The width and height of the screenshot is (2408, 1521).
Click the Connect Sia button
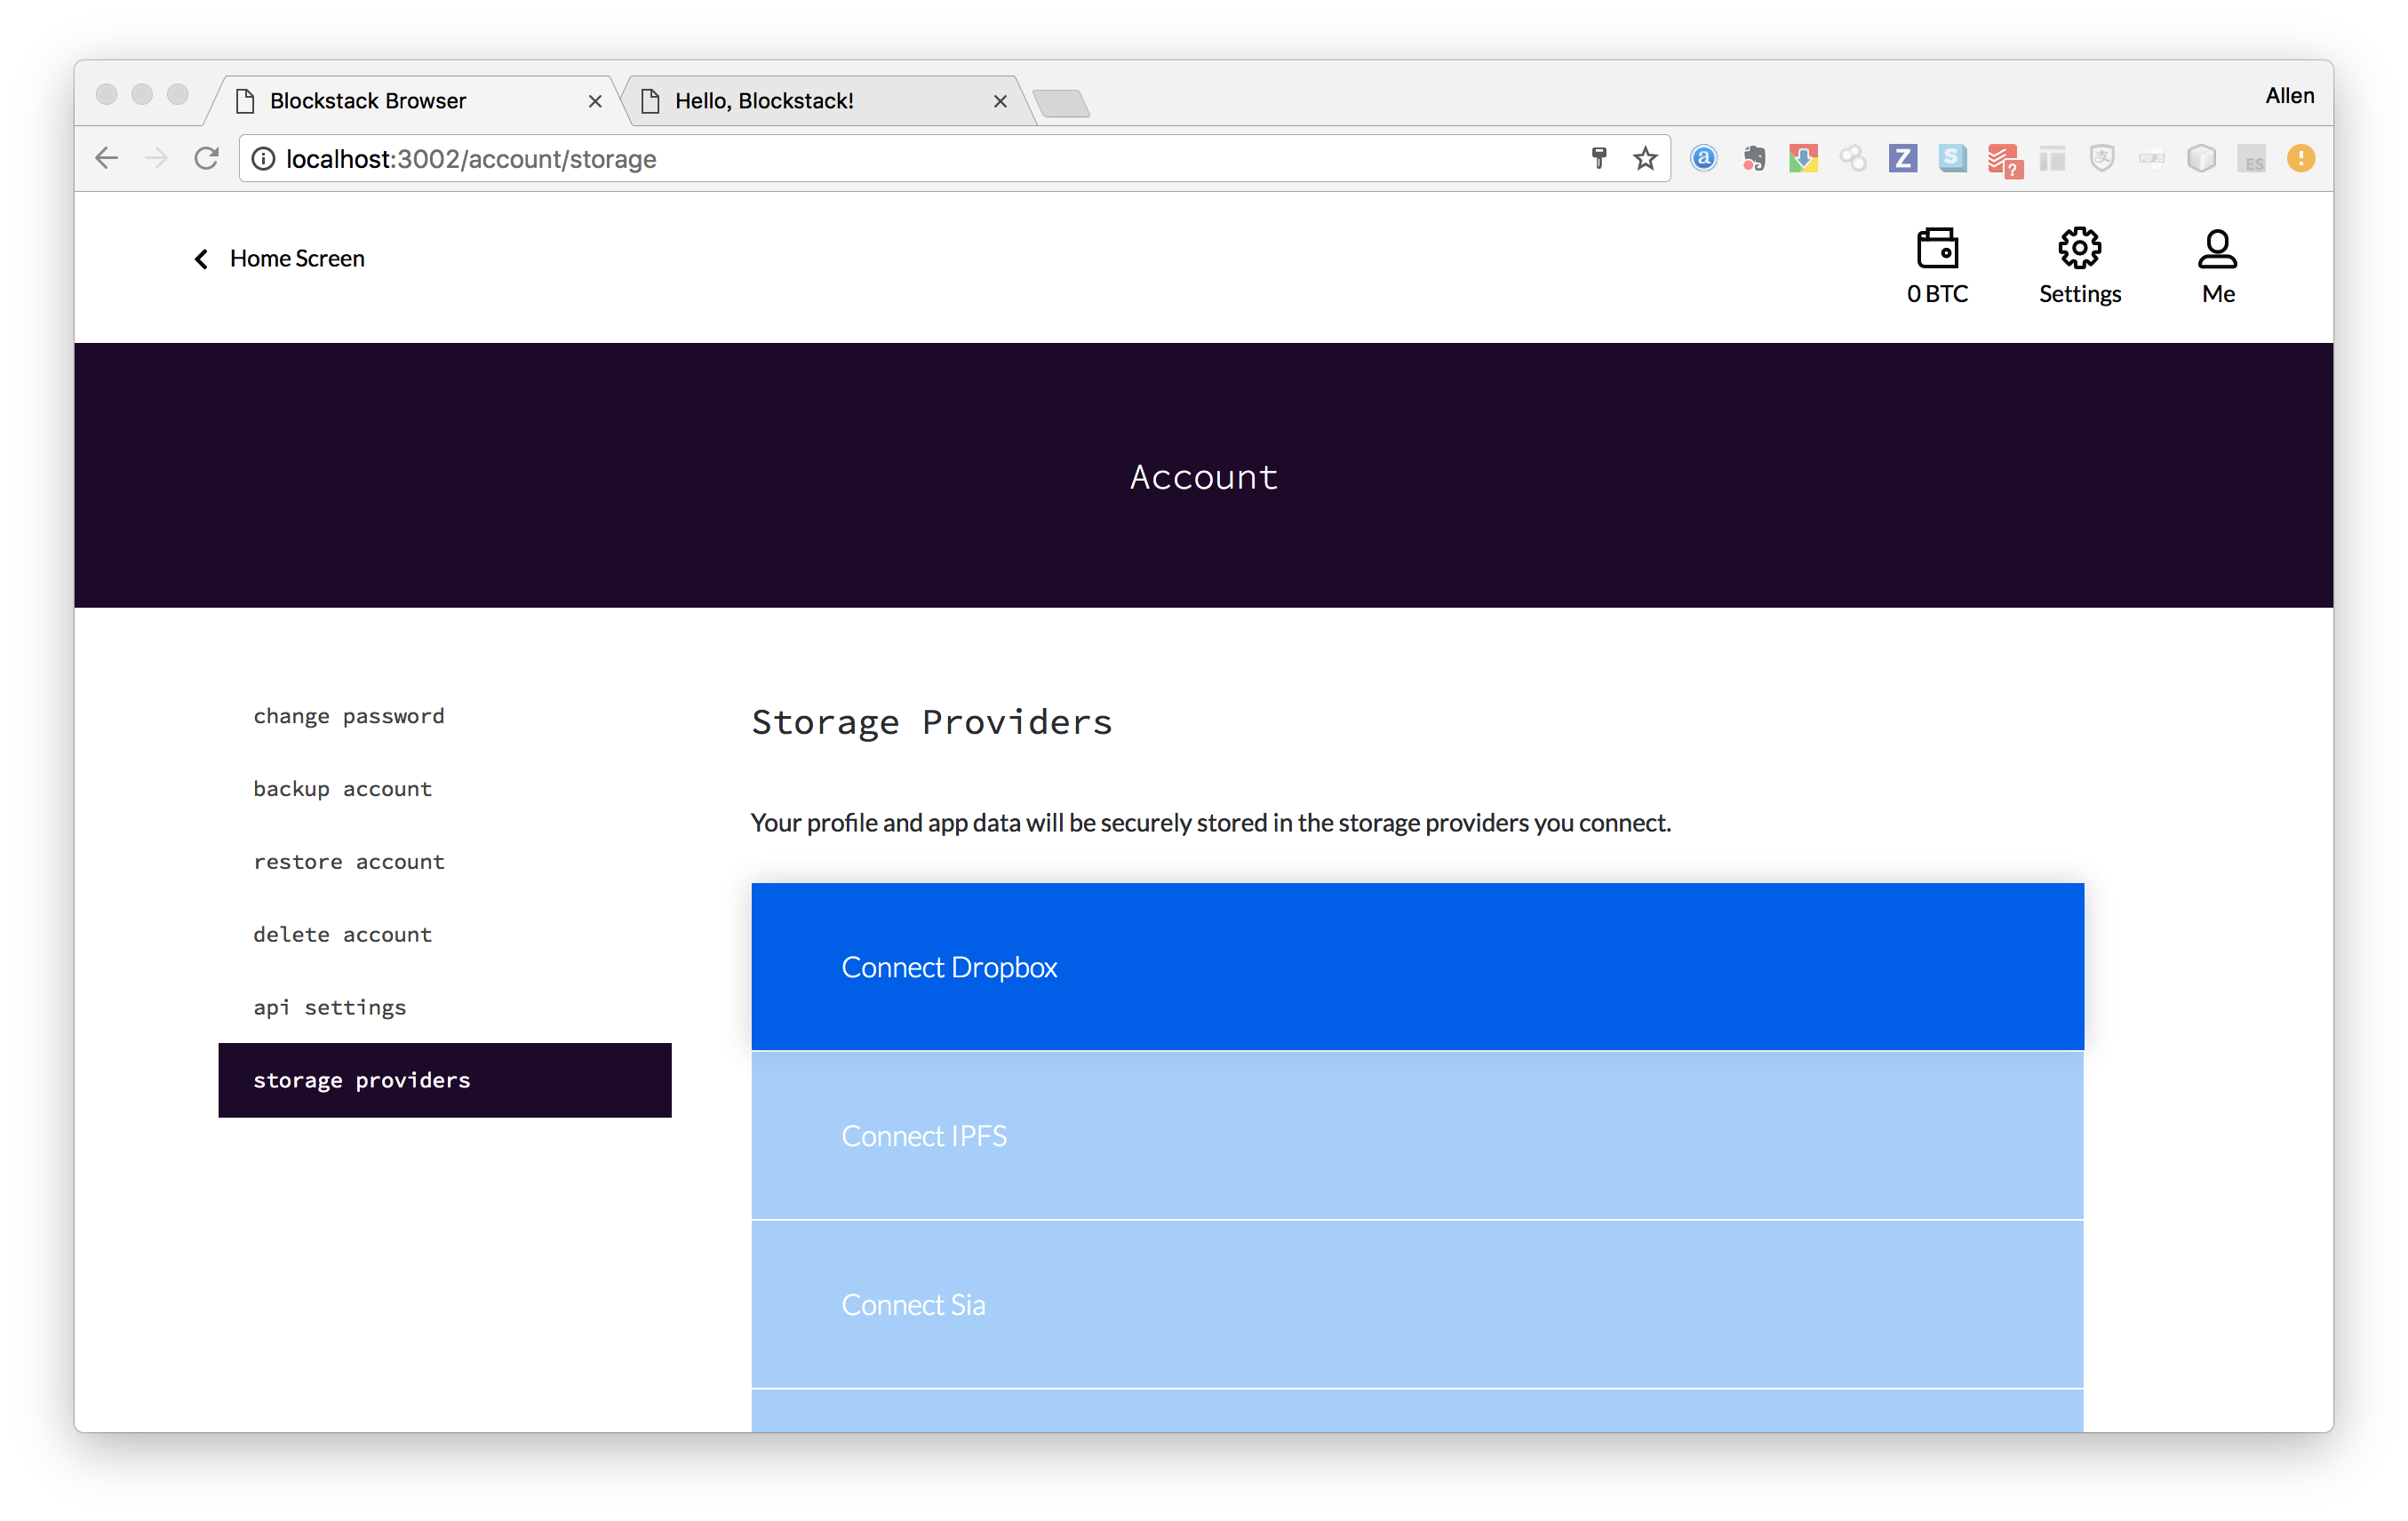click(x=1417, y=1304)
